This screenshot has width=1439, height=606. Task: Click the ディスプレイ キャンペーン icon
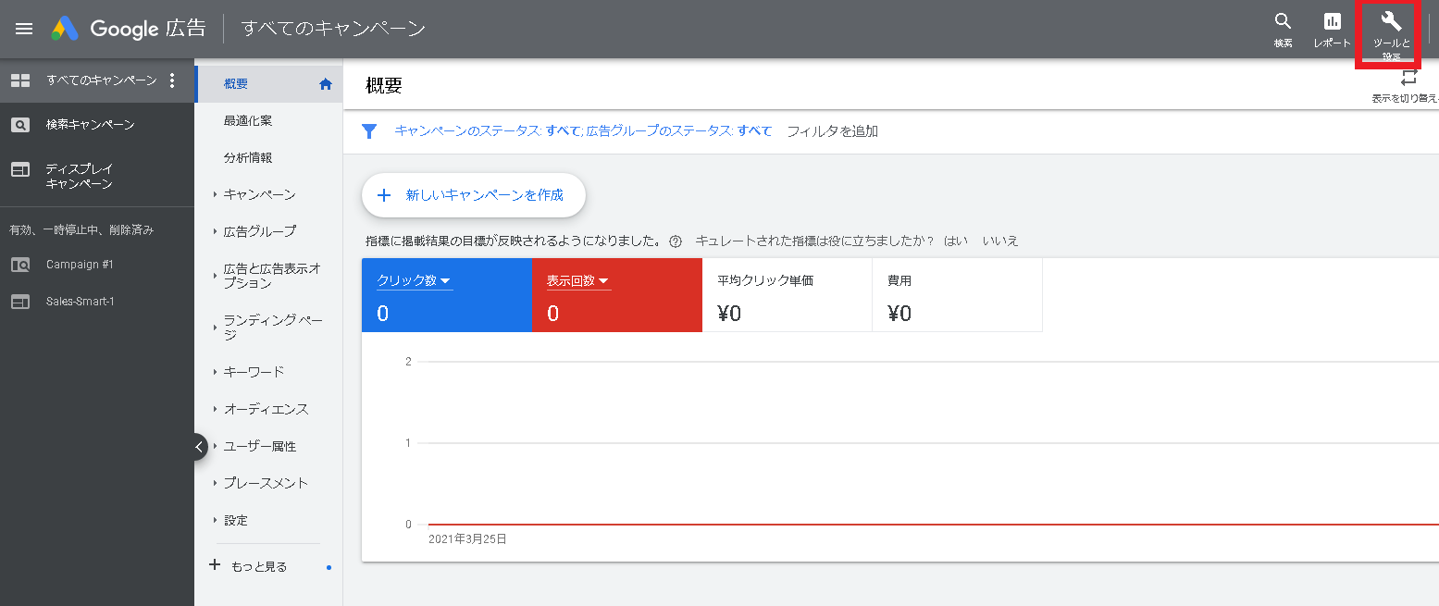19,169
